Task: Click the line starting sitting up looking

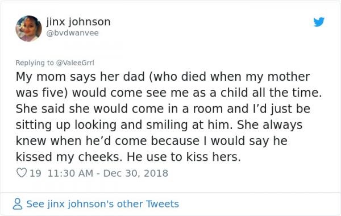Action: tap(159, 125)
